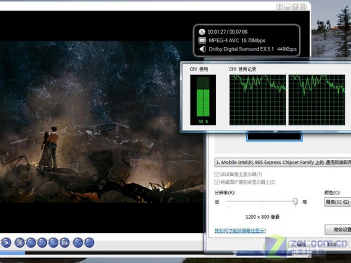Click the left CPU usage history graph
The height and width of the screenshot is (263, 351).
coord(258,100)
